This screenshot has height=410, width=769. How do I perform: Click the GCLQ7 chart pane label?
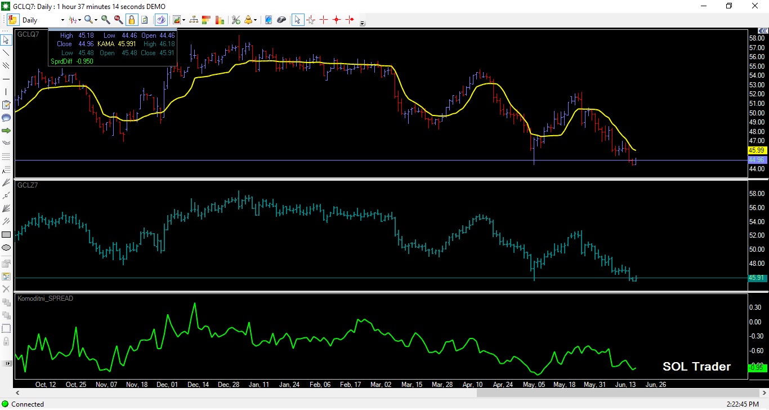pyautogui.click(x=28, y=34)
